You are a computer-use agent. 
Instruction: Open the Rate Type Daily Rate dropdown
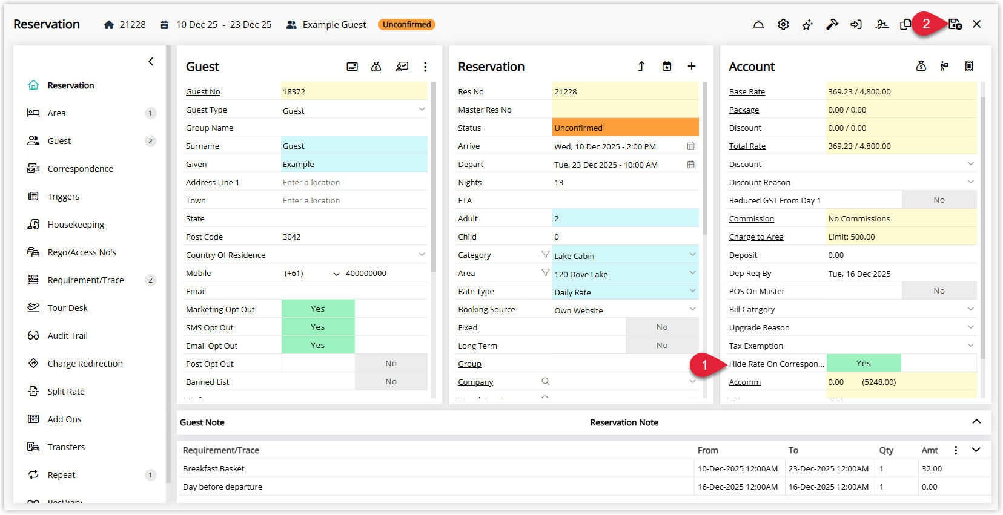tap(692, 291)
